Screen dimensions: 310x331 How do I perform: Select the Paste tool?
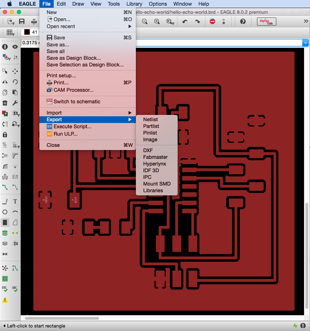pos(15,92)
